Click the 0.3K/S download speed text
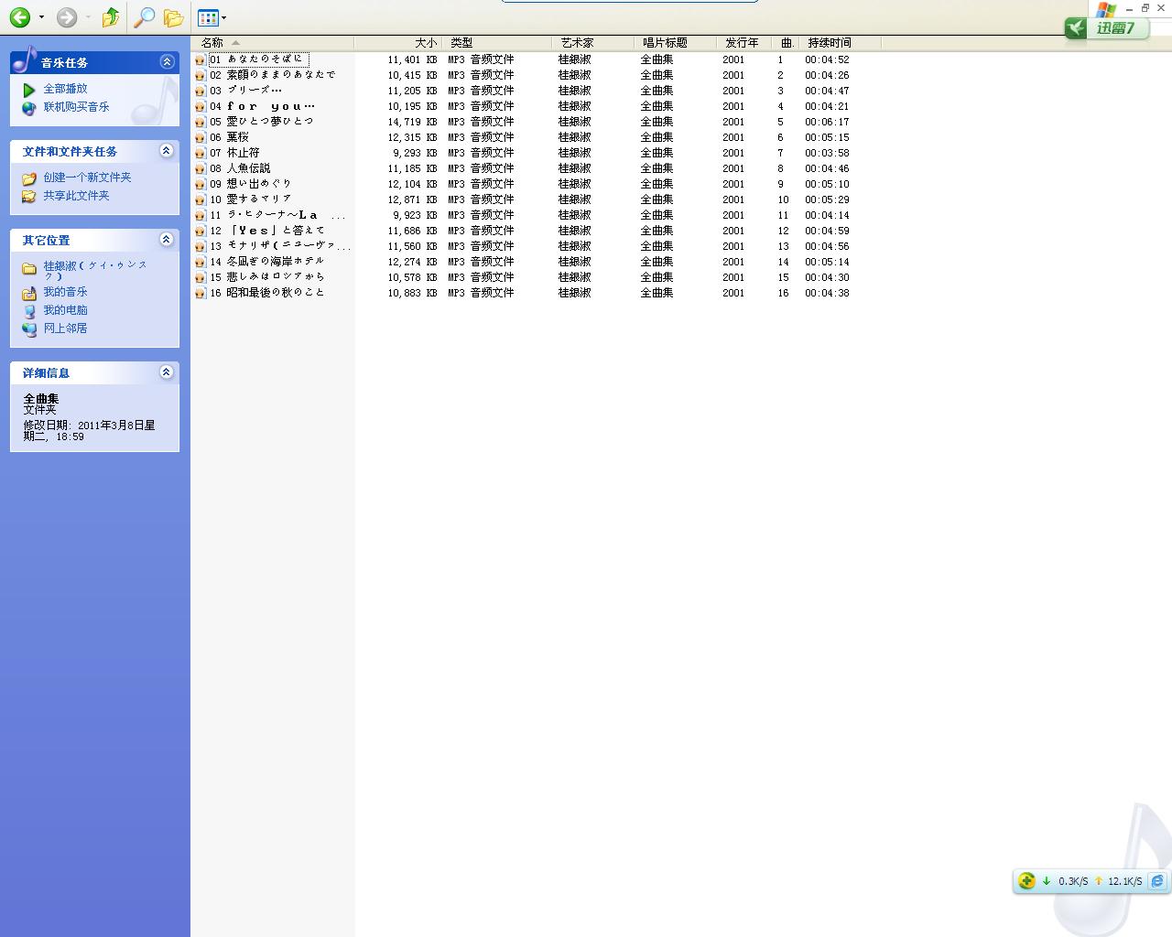This screenshot has width=1172, height=937. (x=1073, y=881)
